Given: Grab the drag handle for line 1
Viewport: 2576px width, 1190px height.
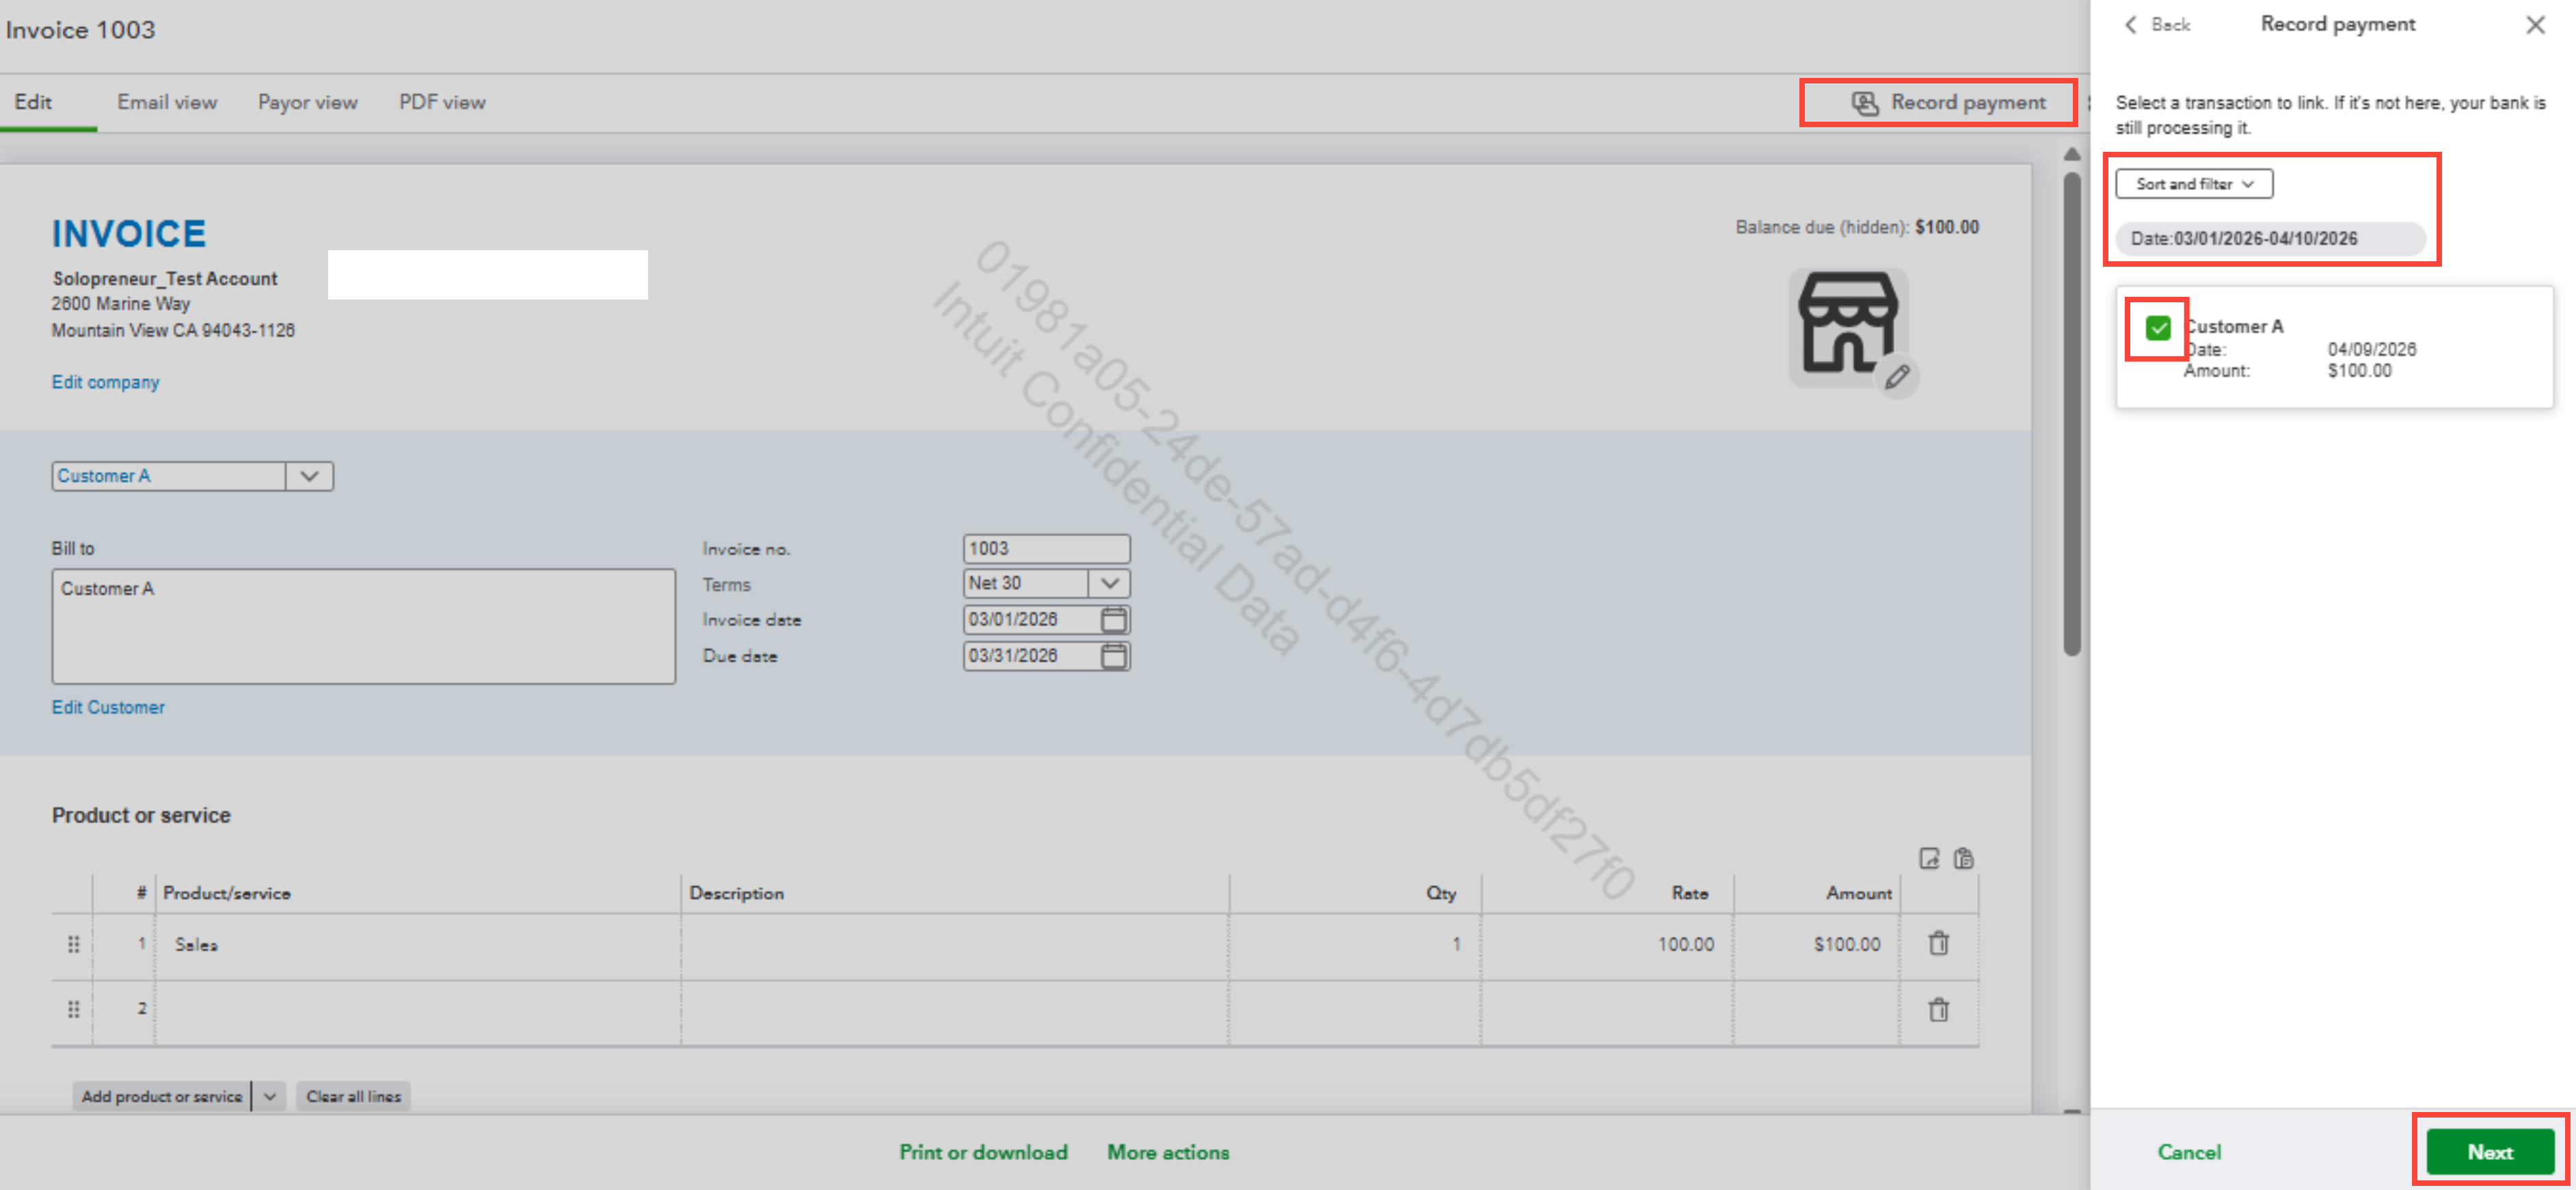Looking at the screenshot, I should coord(73,944).
